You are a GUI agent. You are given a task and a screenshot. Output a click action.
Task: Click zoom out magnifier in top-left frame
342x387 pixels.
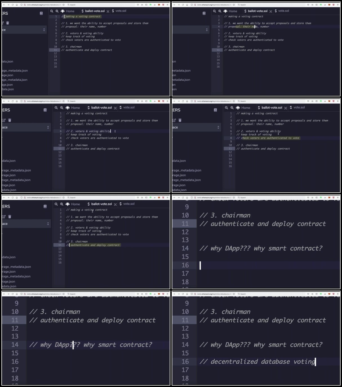coord(52,11)
